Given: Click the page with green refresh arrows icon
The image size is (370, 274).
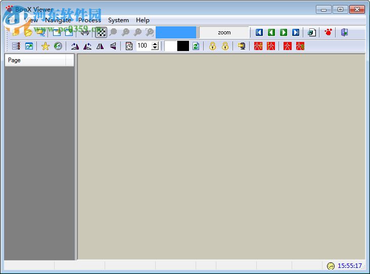Looking at the screenshot, I should pos(196,46).
